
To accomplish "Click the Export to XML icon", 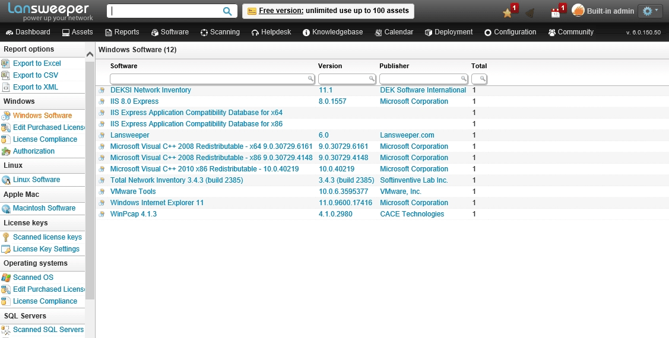I will (x=5, y=87).
